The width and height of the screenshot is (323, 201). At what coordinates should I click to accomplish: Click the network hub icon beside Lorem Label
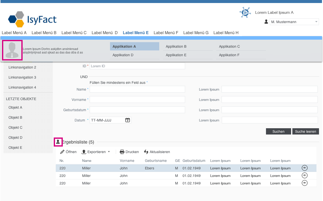(245, 13)
